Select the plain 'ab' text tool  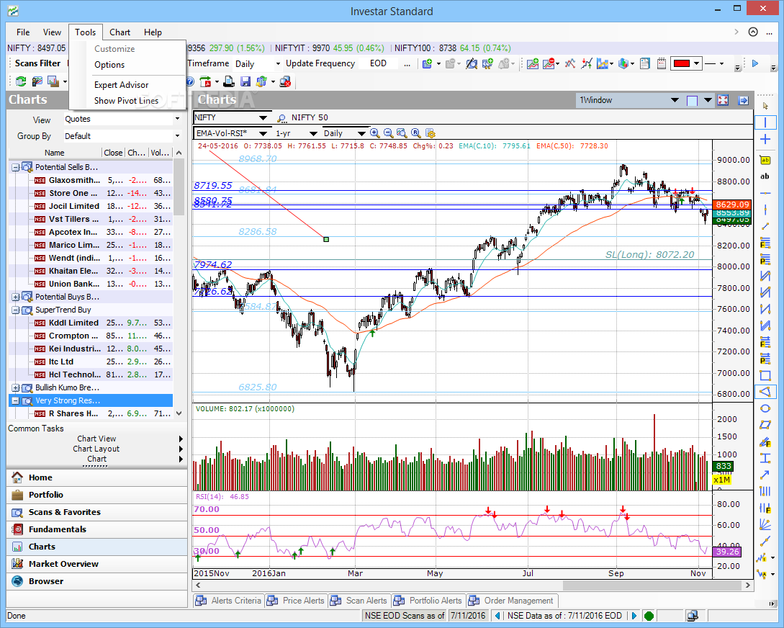(x=765, y=176)
